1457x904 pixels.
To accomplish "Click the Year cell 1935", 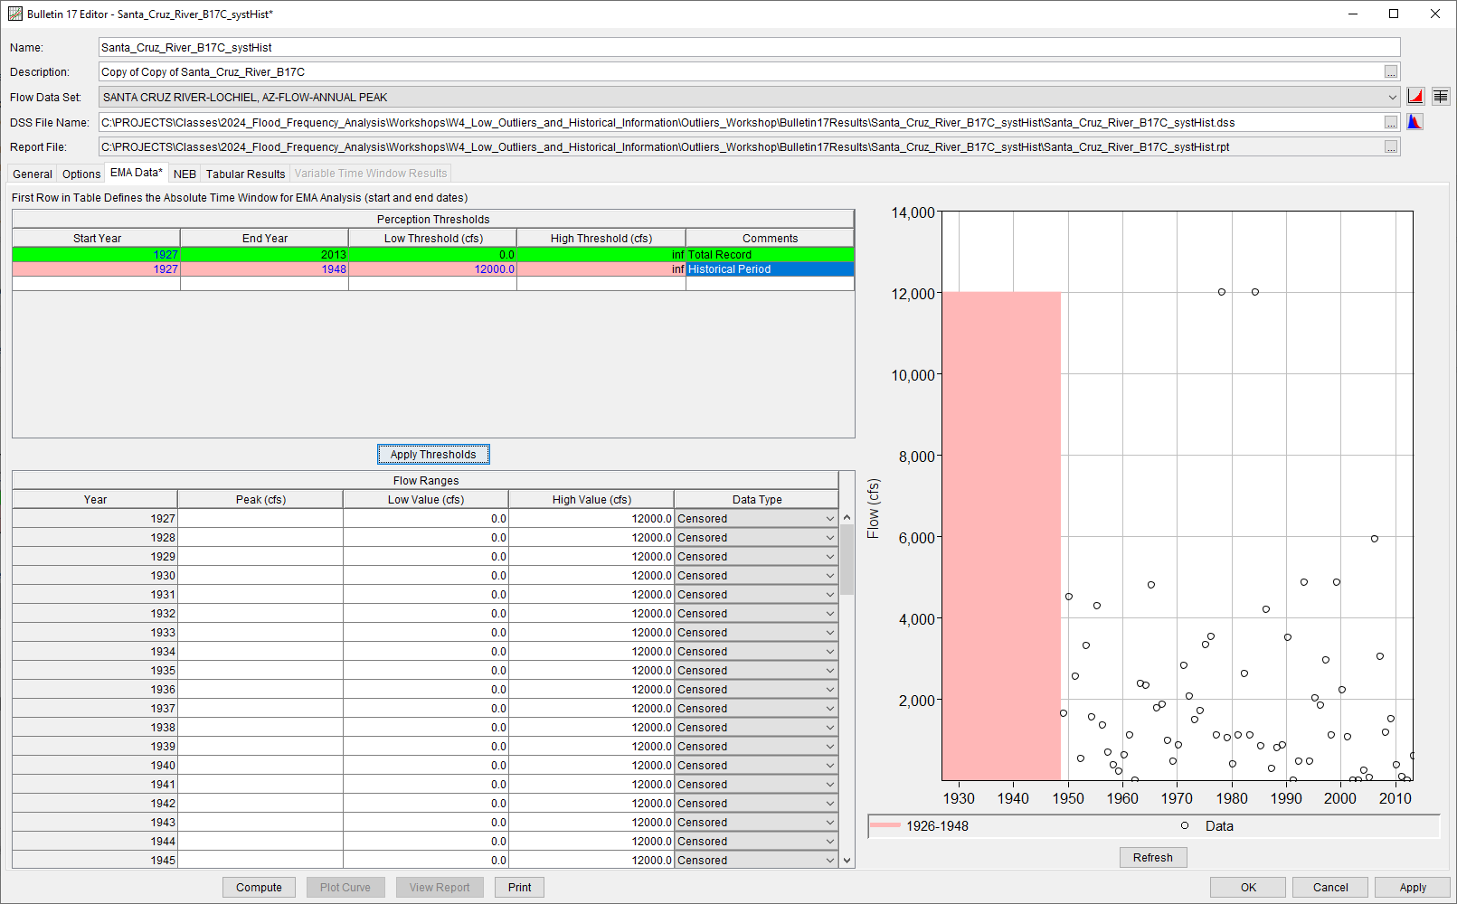I will click(95, 671).
